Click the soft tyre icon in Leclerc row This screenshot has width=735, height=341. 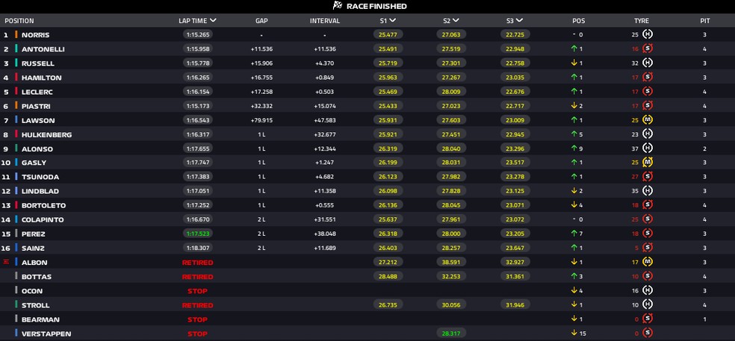(x=648, y=91)
